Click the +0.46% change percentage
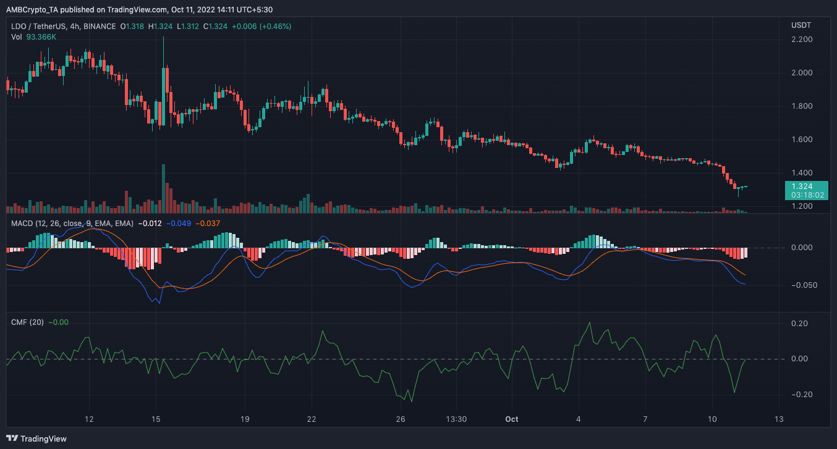This screenshot has height=449, width=837. click(276, 27)
